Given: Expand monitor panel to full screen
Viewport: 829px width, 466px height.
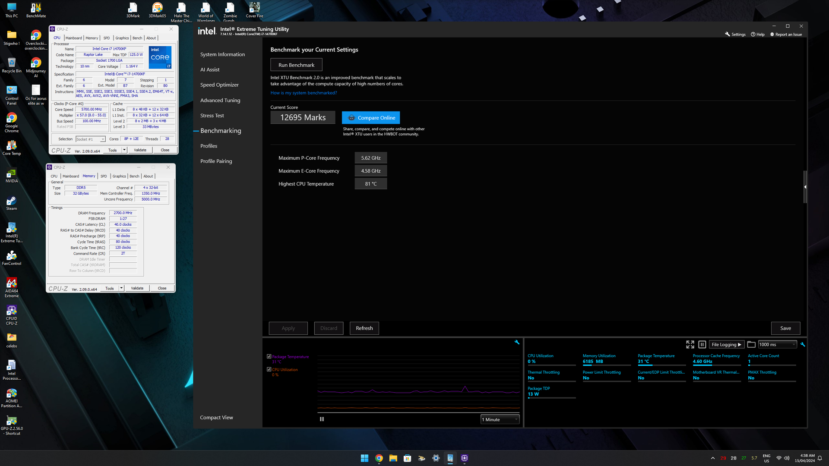Looking at the screenshot, I should (690, 344).
